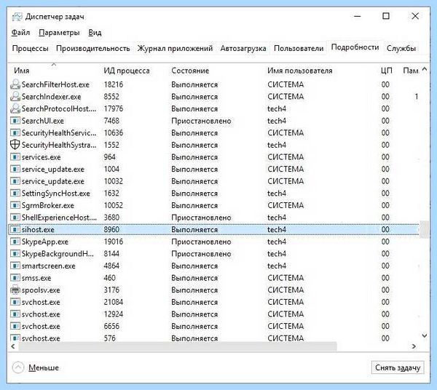Click the SgrmBroker.exe process icon

coord(15,205)
